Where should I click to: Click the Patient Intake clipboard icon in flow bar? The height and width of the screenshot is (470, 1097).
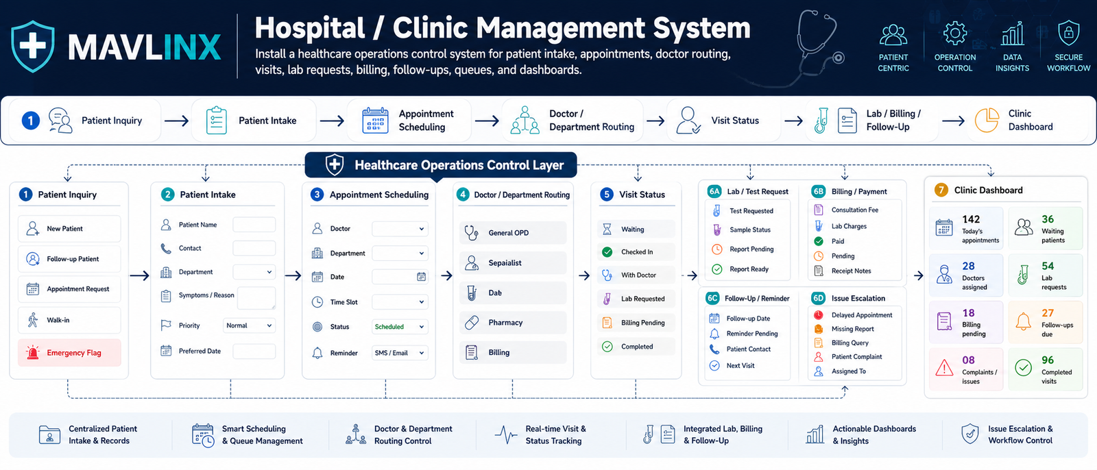pyautogui.click(x=217, y=121)
